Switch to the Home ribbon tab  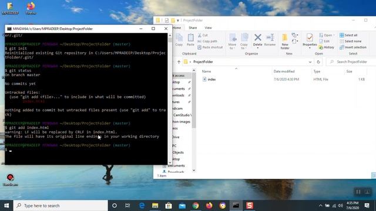point(177,28)
